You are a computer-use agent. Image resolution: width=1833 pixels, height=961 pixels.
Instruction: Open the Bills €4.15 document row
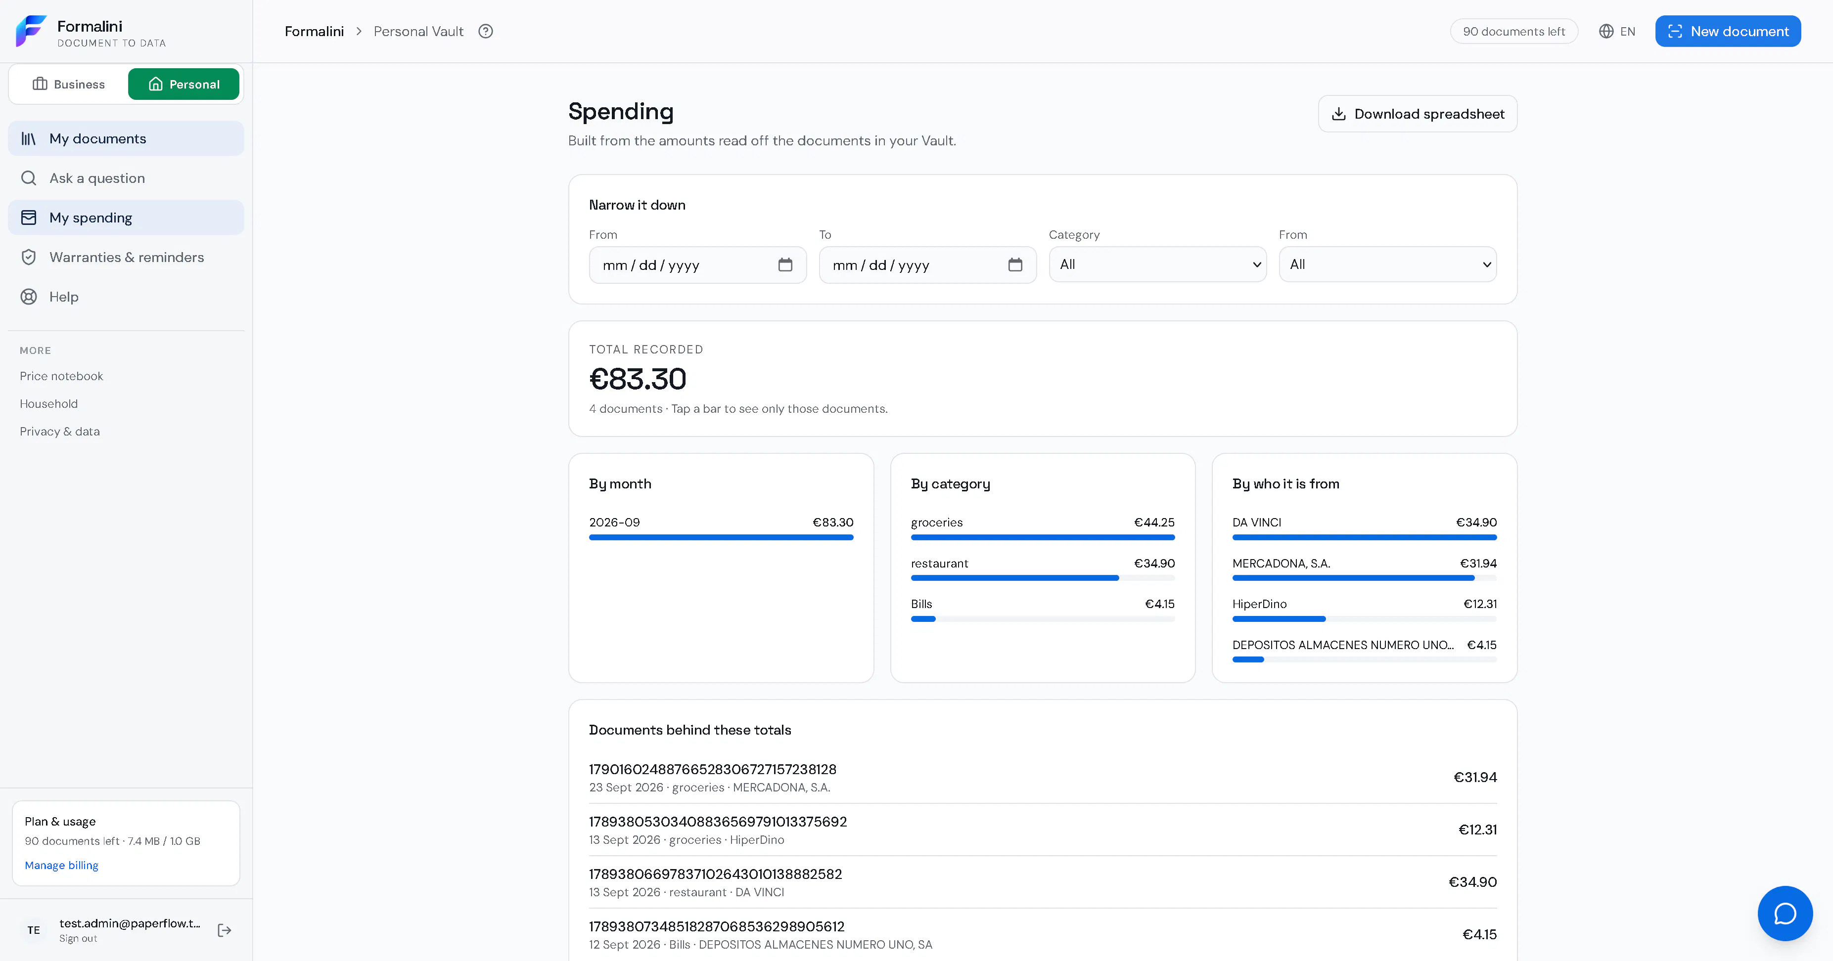(1043, 935)
